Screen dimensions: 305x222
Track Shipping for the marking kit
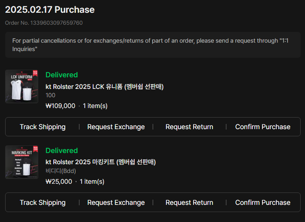(43, 202)
